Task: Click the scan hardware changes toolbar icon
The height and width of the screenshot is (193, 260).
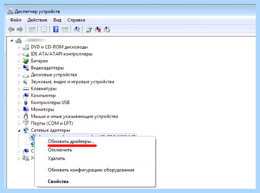Action: (77, 29)
